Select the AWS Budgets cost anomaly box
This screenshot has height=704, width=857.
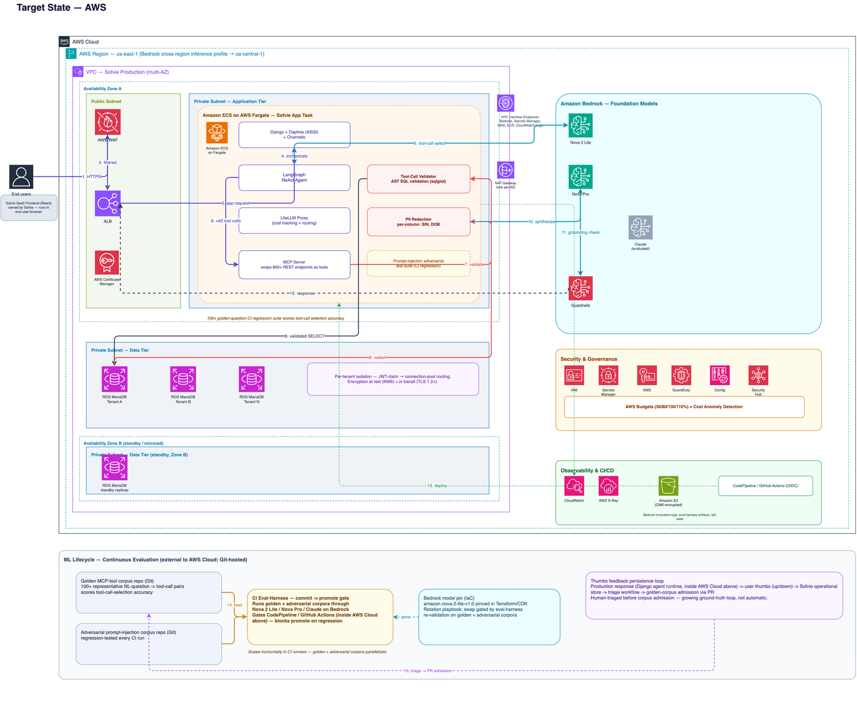pyautogui.click(x=684, y=407)
